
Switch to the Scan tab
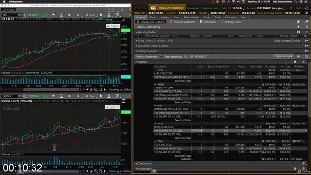click(176, 17)
